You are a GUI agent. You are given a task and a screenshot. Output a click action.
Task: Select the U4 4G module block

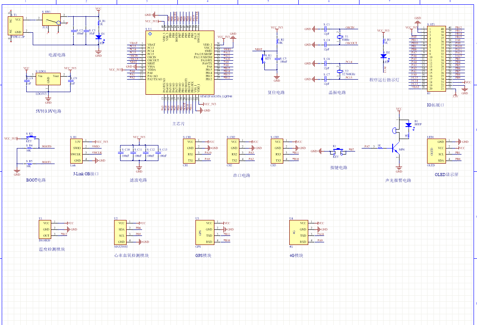pyautogui.click(x=298, y=232)
